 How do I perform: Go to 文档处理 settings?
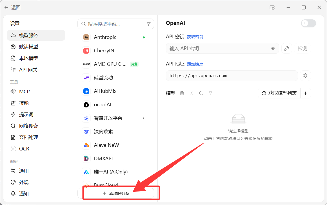click(x=36, y=137)
